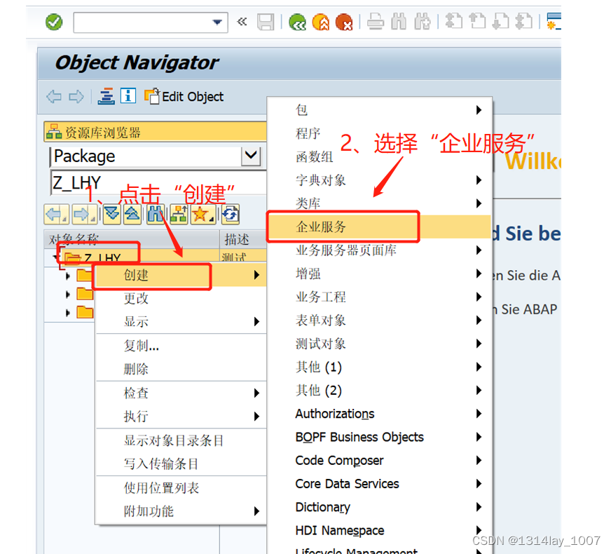
Task: Click the application toolbar right arrow
Action: tap(76, 96)
